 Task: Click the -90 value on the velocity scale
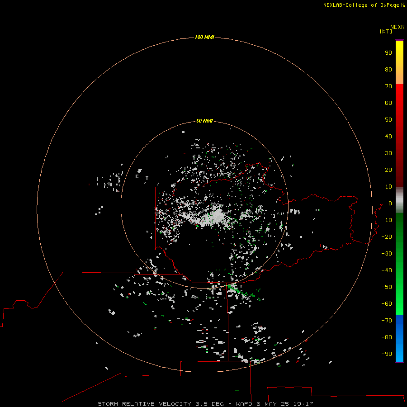387,354
